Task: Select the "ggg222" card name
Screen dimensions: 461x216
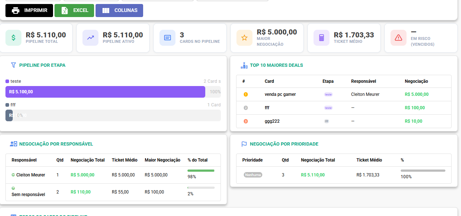Action: point(272,121)
